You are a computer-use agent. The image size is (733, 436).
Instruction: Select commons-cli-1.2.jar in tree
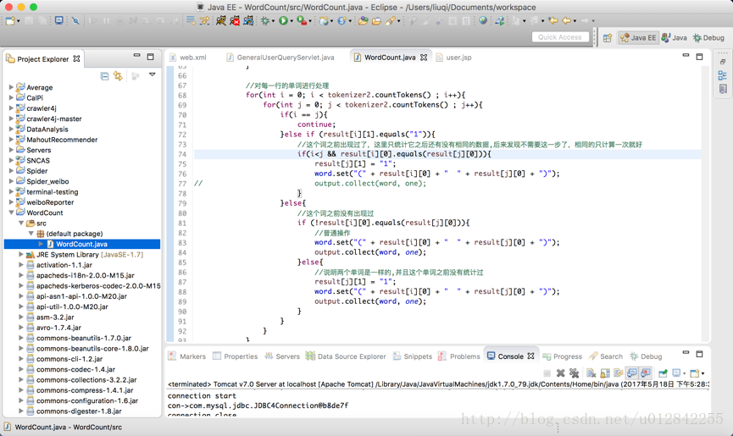(x=69, y=359)
